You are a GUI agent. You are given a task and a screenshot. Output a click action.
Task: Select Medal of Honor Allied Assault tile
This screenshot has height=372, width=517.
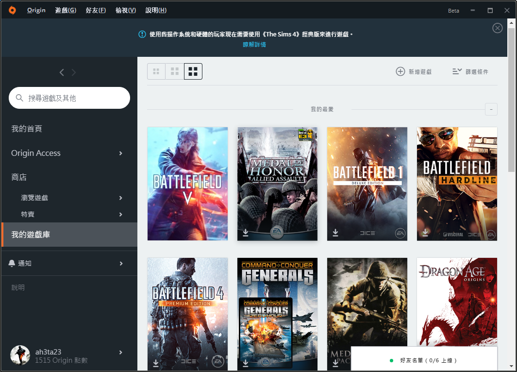pyautogui.click(x=277, y=184)
